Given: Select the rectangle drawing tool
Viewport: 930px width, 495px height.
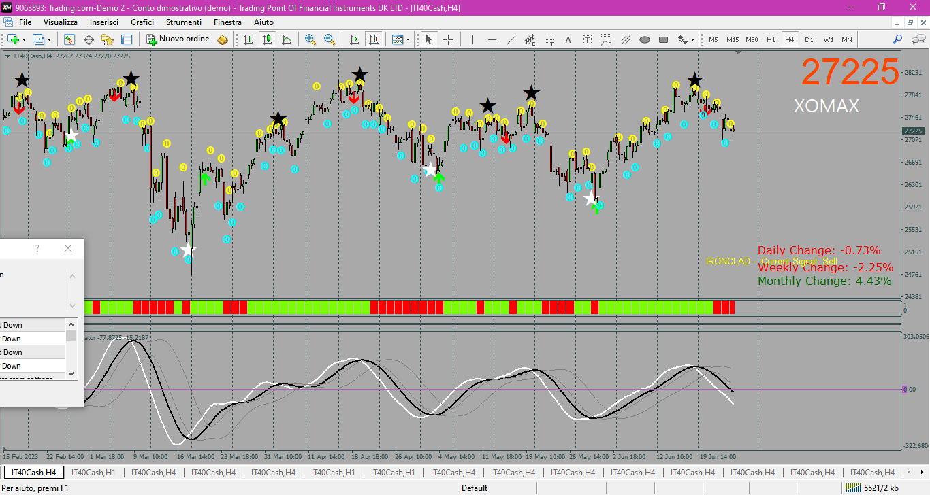Looking at the screenshot, I should tap(663, 39).
